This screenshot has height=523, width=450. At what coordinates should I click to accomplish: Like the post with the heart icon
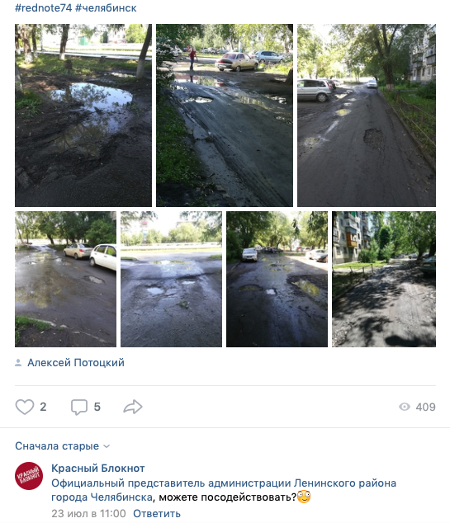(x=25, y=407)
